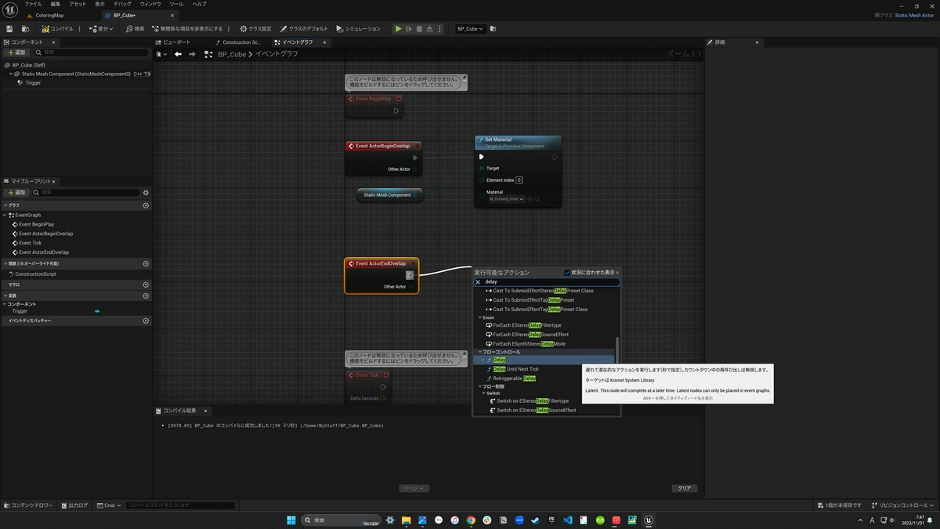The height and width of the screenshot is (529, 940).
Task: Click the Eject icon in play controls
Action: tap(429, 29)
